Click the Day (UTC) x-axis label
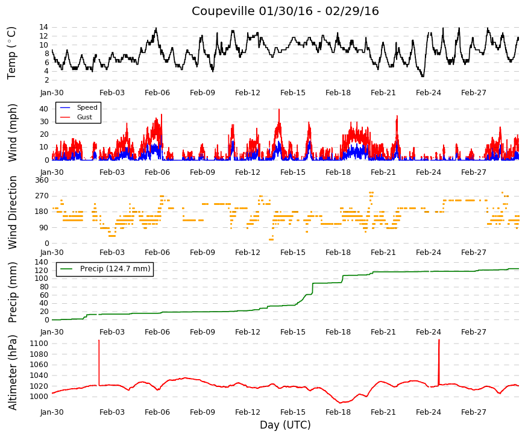The height and width of the screenshot is (437, 525). coord(285,425)
